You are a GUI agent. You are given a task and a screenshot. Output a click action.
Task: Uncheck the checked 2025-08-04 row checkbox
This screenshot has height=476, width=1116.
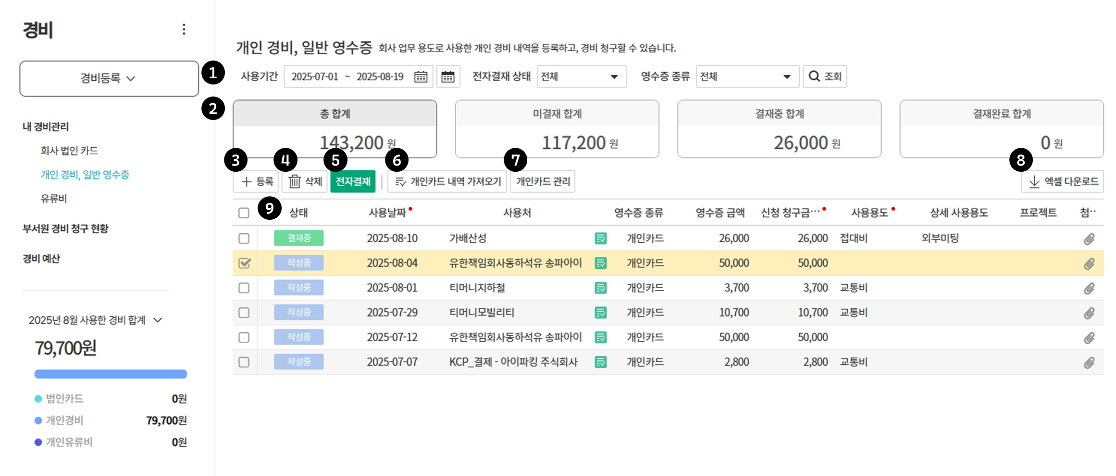pyautogui.click(x=244, y=263)
